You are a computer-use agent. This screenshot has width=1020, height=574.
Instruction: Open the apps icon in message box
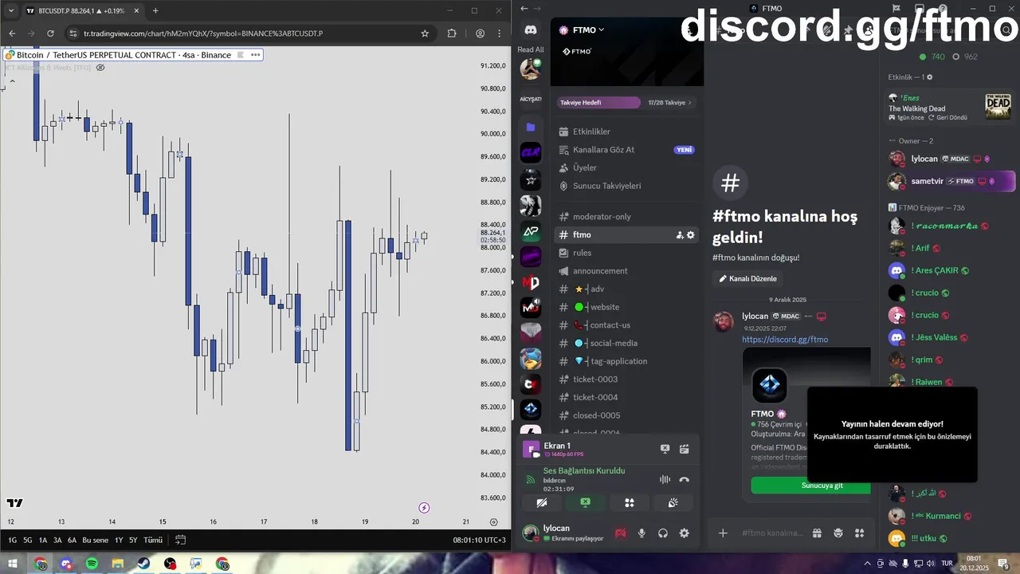coord(859,533)
